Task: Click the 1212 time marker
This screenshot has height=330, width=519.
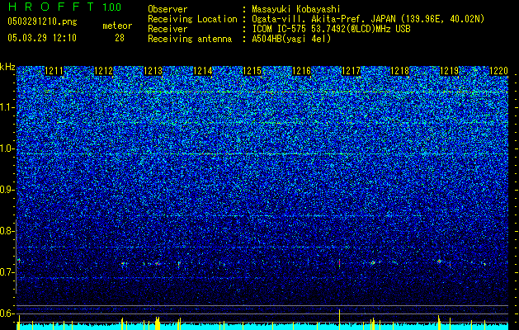Action: [x=103, y=71]
